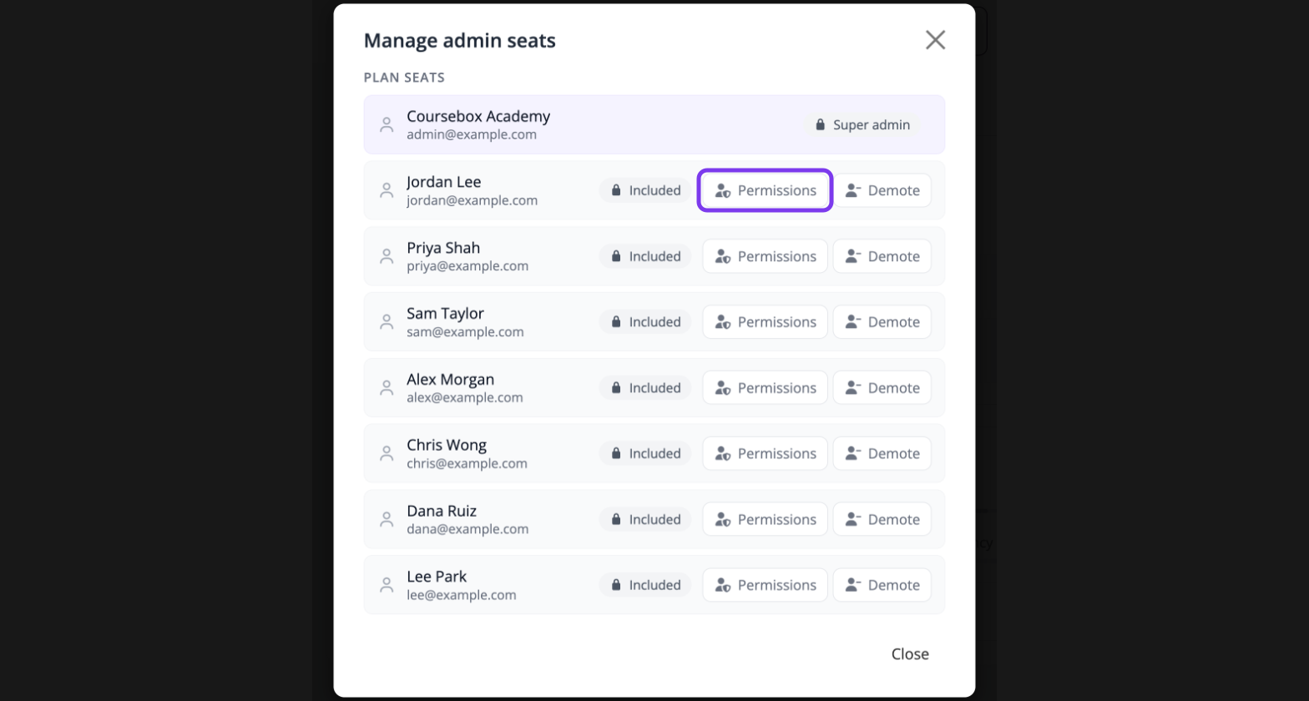
Task: Demote Alex Morgan from admin
Action: pos(882,388)
